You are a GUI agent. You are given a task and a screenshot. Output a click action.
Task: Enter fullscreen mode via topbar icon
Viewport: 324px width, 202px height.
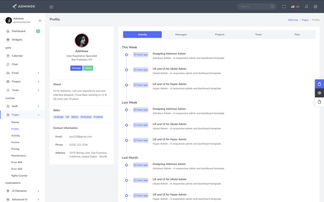pyautogui.click(x=284, y=7)
